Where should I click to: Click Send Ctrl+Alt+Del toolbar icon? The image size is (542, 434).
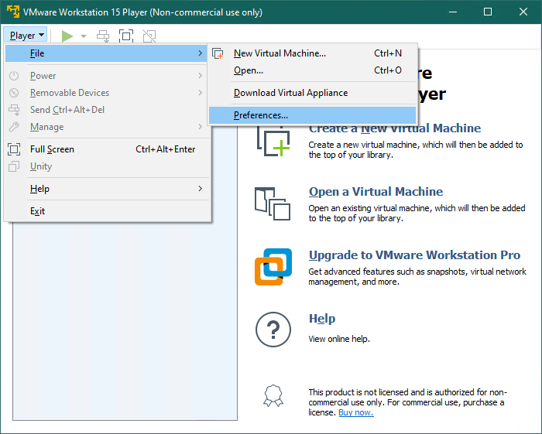[103, 36]
